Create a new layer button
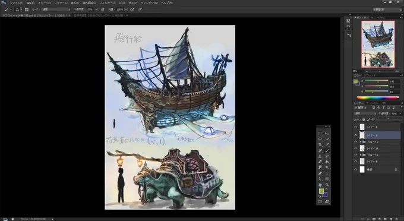 (391, 219)
